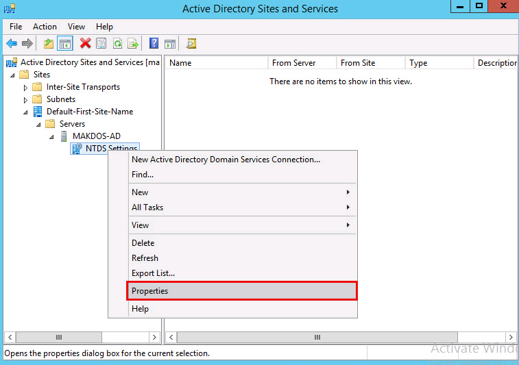Screen dimensions: 519x365
Task: Click the Properties sheet toolbar icon
Action: coord(101,43)
